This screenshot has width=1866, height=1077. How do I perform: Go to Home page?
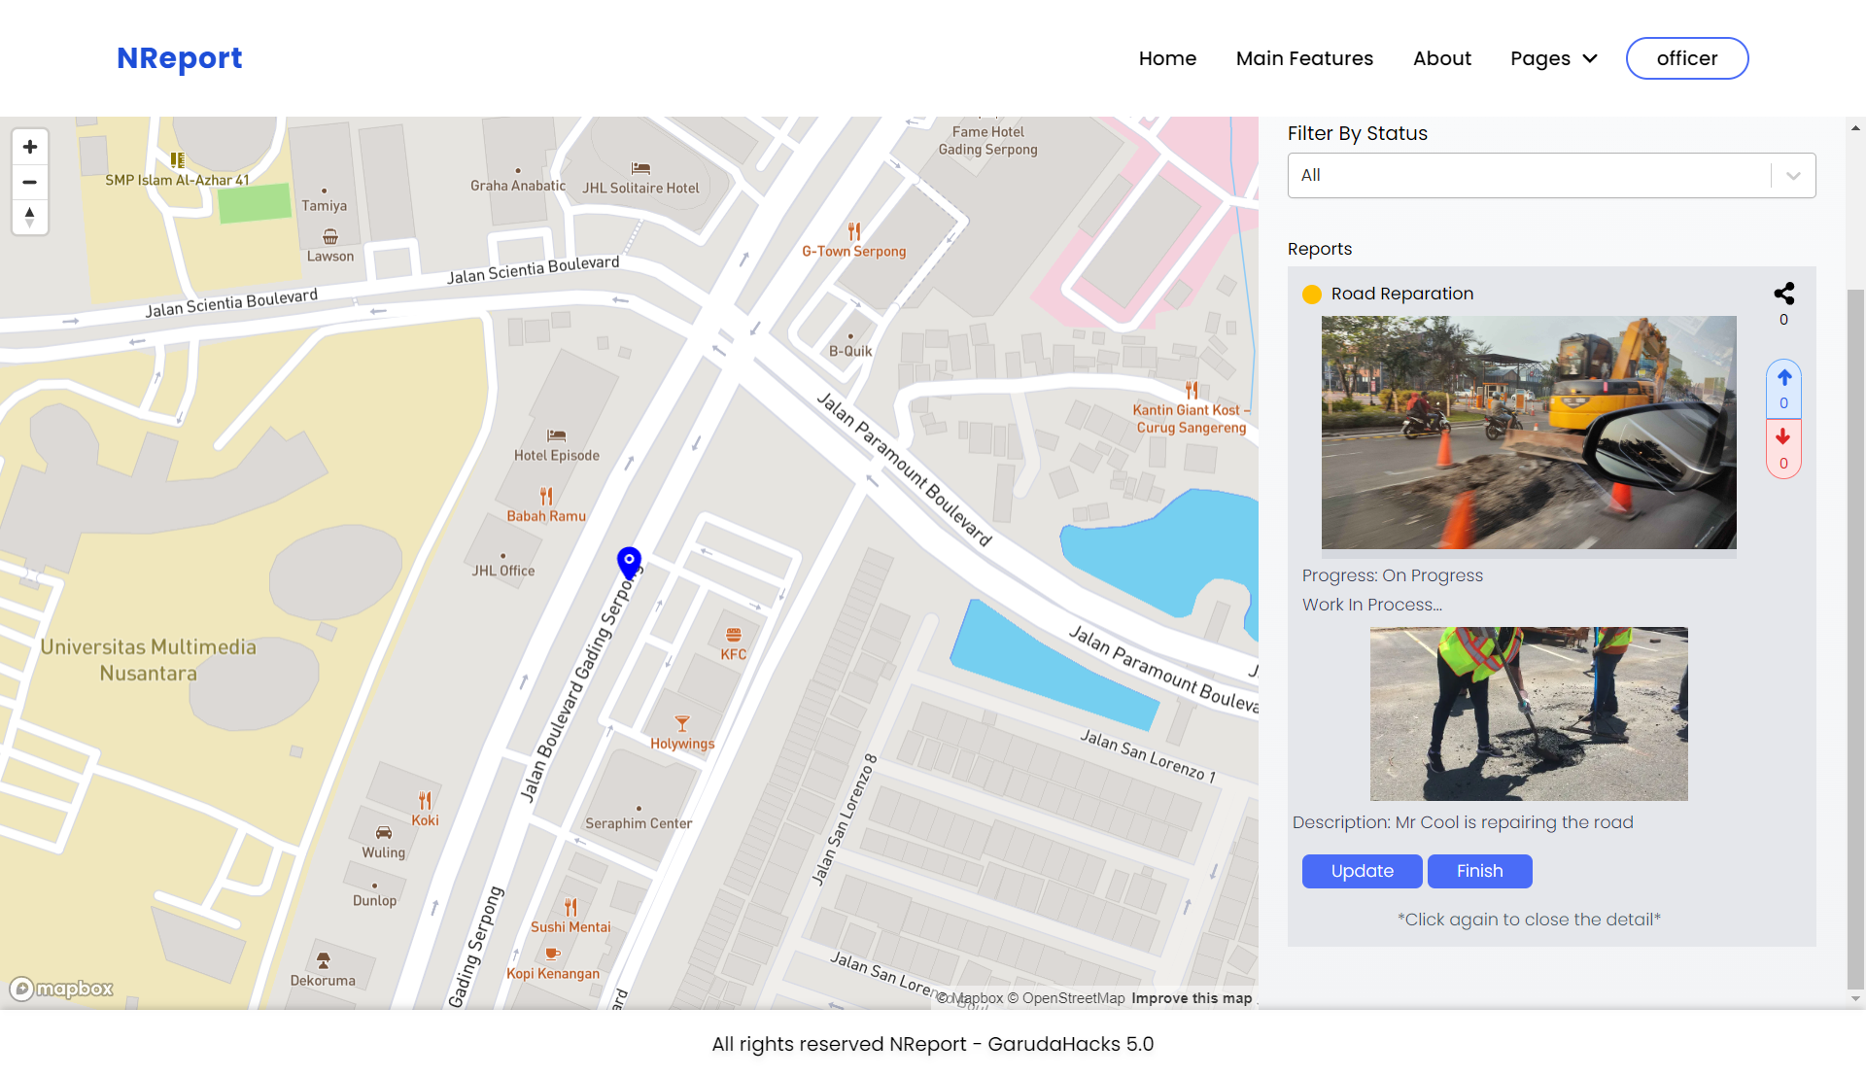(x=1167, y=58)
